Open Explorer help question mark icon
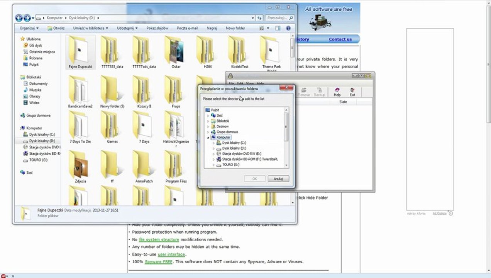The image size is (491, 278). point(288,28)
